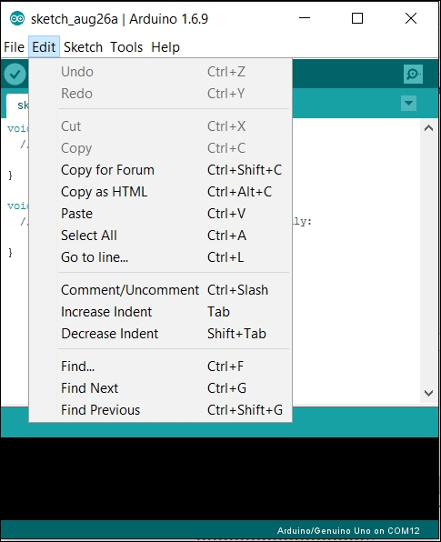Click the greyed Copy entry
Viewport: 441px width, 542px height.
point(160,148)
